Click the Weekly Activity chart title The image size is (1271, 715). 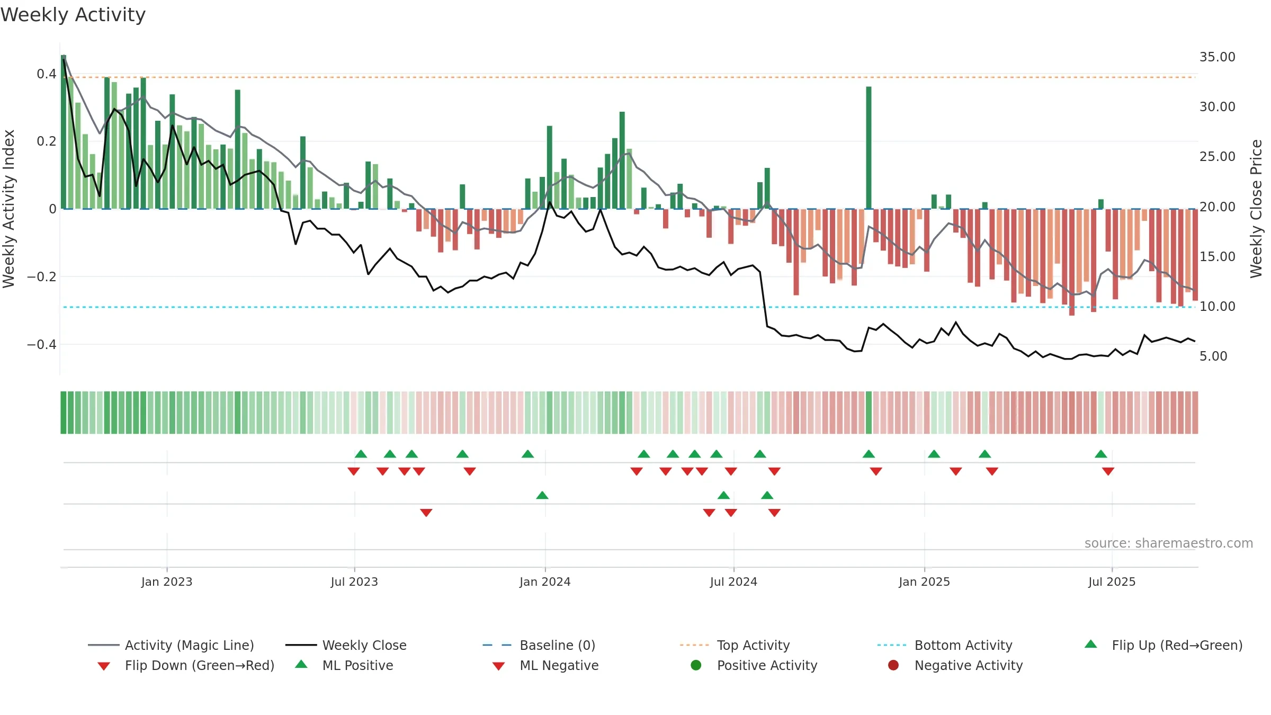(x=73, y=15)
